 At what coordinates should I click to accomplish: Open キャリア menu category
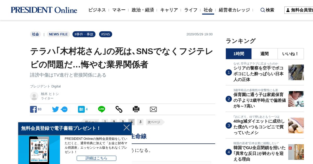coord(169,10)
